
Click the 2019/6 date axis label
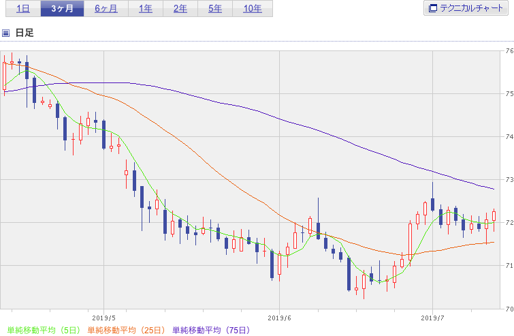[279, 318]
